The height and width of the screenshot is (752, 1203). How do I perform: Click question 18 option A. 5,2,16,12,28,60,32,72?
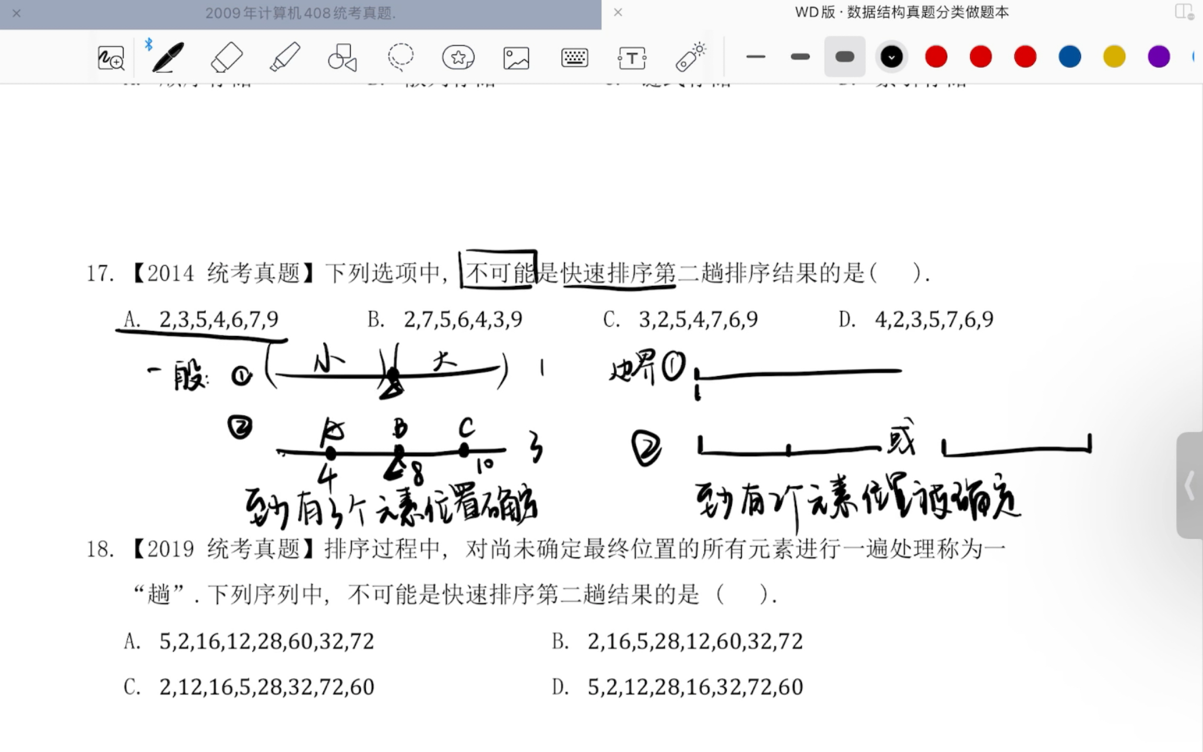pyautogui.click(x=249, y=641)
